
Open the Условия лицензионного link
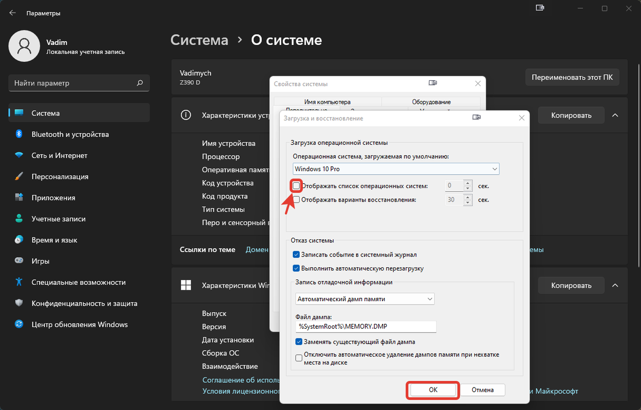pos(241,391)
